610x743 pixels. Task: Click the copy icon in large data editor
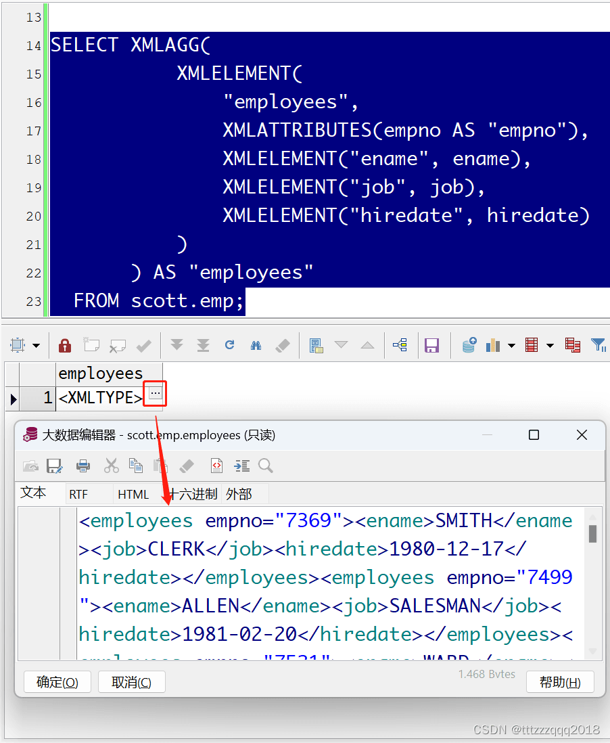pos(136,466)
